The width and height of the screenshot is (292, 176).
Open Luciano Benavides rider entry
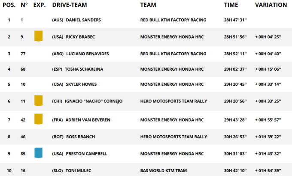[87, 54]
